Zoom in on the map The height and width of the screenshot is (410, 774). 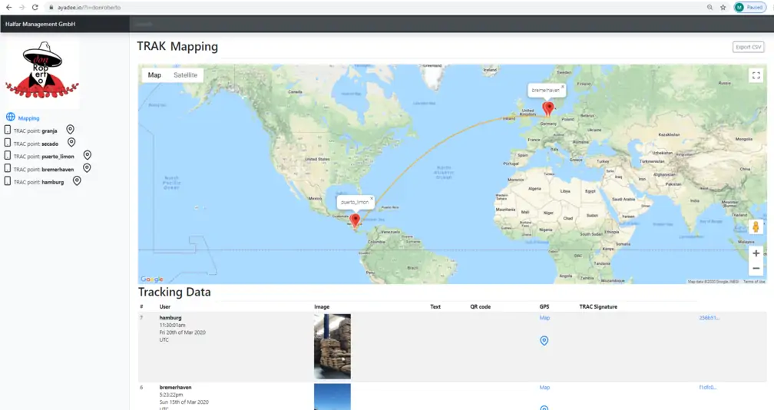pyautogui.click(x=756, y=253)
